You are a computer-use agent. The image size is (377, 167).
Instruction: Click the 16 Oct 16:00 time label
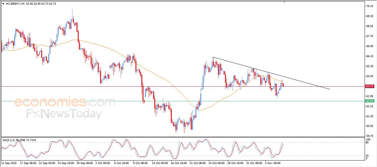pyautogui.click(x=178, y=163)
